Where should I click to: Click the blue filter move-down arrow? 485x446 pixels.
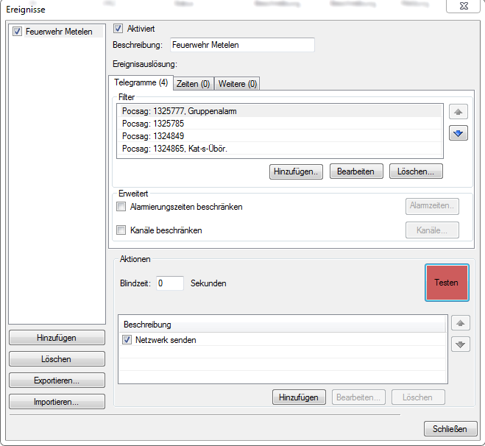[x=459, y=134]
